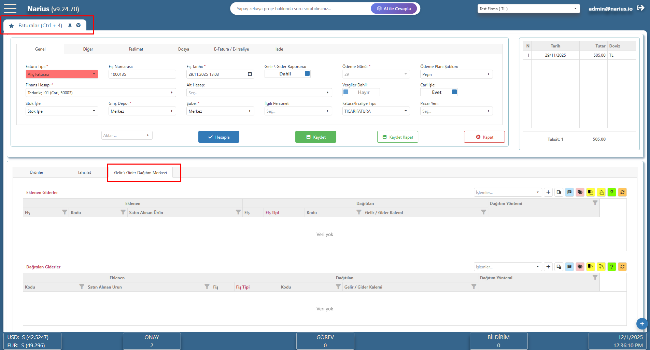
Task: Open Fatura Tipi Alış Faturası dropdown
Action: pos(62,74)
